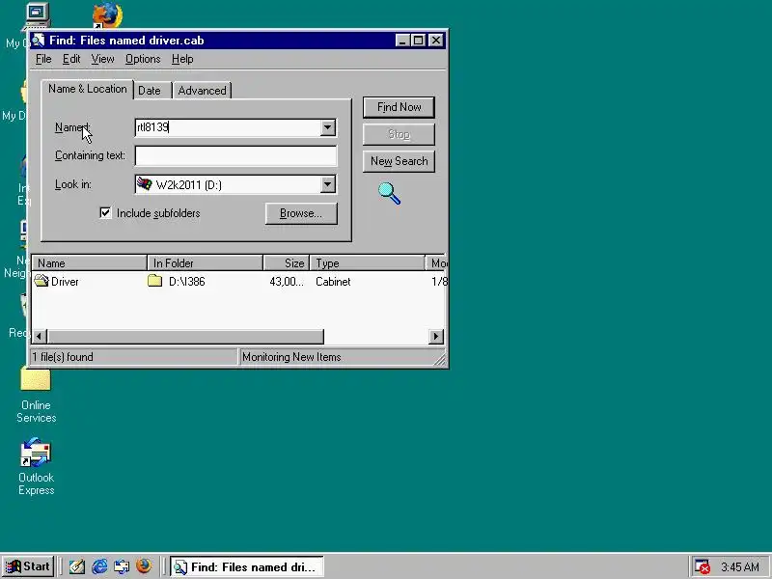Click the '1 file(s) found' status text
Screen dimensions: 772x579
point(63,357)
